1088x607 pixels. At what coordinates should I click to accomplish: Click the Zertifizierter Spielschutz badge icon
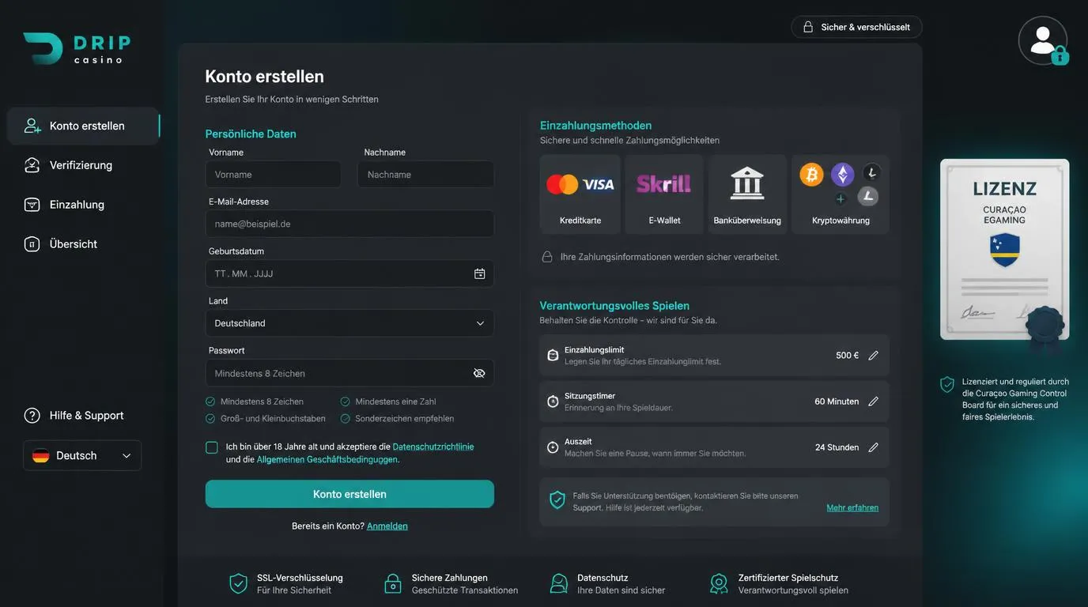tap(719, 584)
